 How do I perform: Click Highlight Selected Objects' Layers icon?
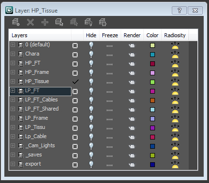pyautogui.click(x=74, y=22)
